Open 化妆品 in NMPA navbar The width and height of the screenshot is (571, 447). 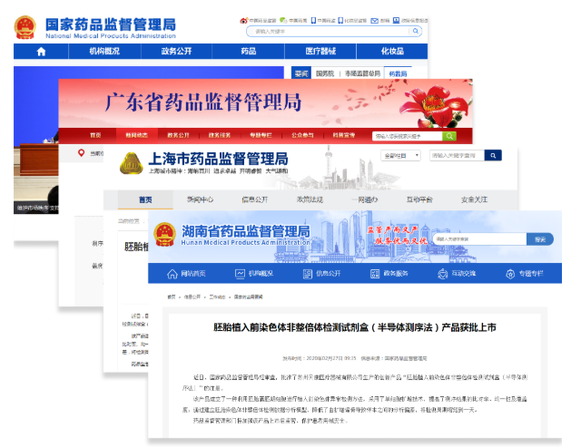tap(392, 52)
